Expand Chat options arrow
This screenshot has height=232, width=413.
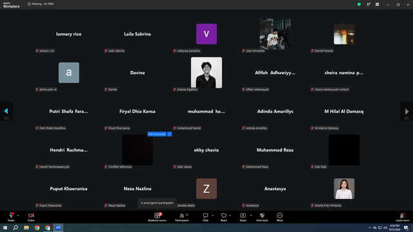212,215
